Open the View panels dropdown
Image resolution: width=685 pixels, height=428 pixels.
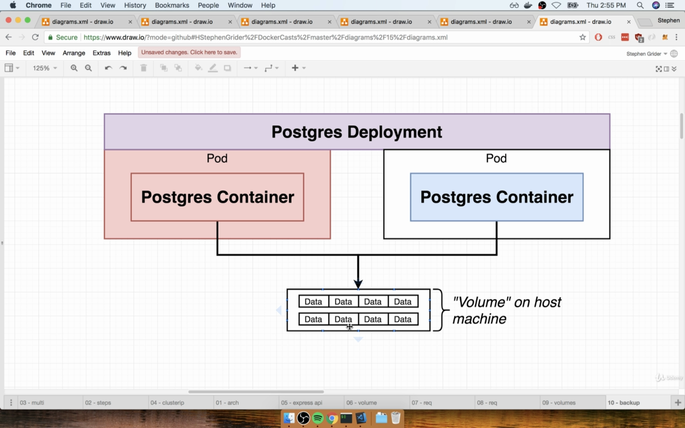pyautogui.click(x=12, y=68)
